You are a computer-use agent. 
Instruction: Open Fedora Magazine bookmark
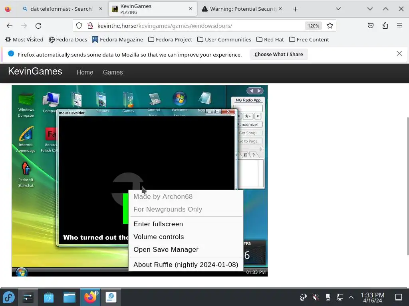(117, 39)
